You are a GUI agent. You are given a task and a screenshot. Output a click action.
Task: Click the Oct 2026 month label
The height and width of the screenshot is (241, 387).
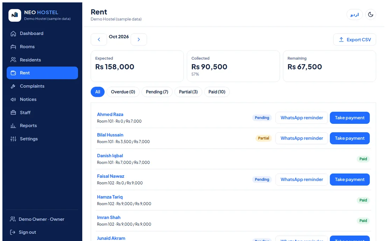pos(119,37)
